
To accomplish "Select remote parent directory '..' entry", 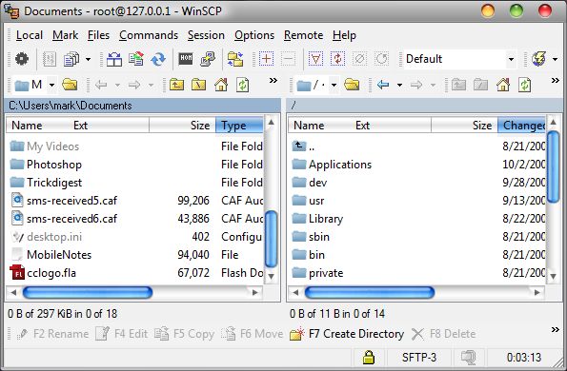I will [303, 146].
